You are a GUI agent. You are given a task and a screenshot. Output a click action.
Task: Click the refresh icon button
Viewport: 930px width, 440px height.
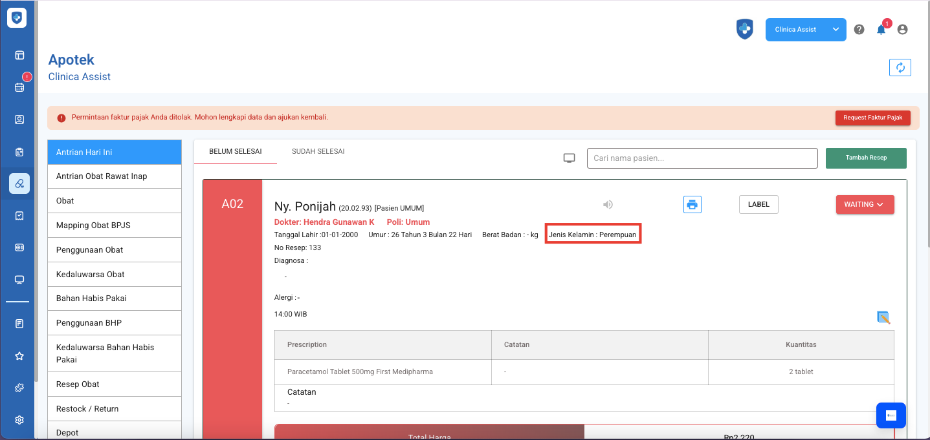(900, 67)
